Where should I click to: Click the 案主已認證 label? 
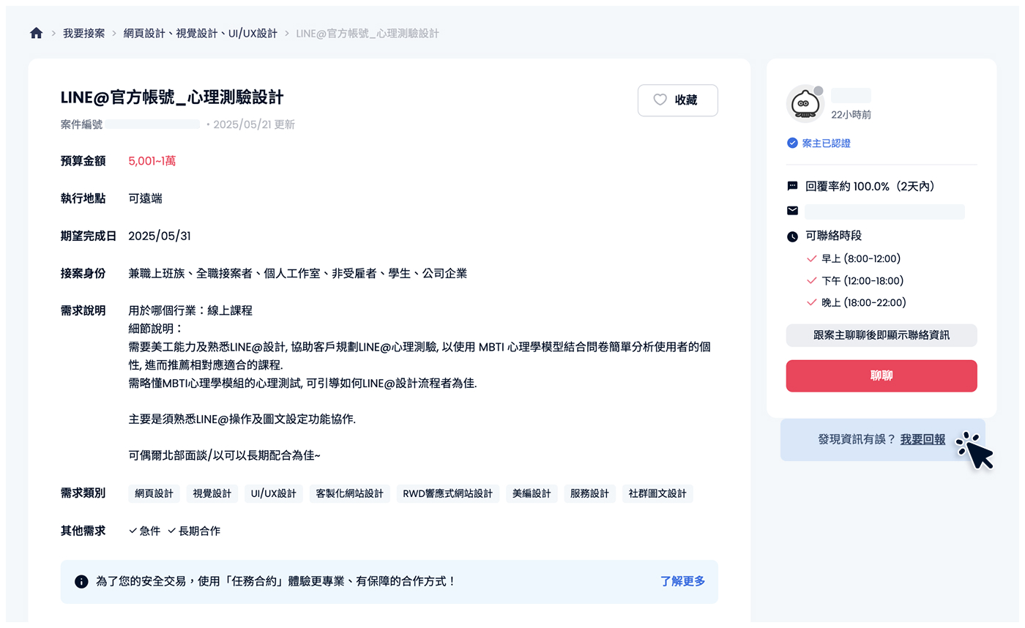click(x=827, y=143)
